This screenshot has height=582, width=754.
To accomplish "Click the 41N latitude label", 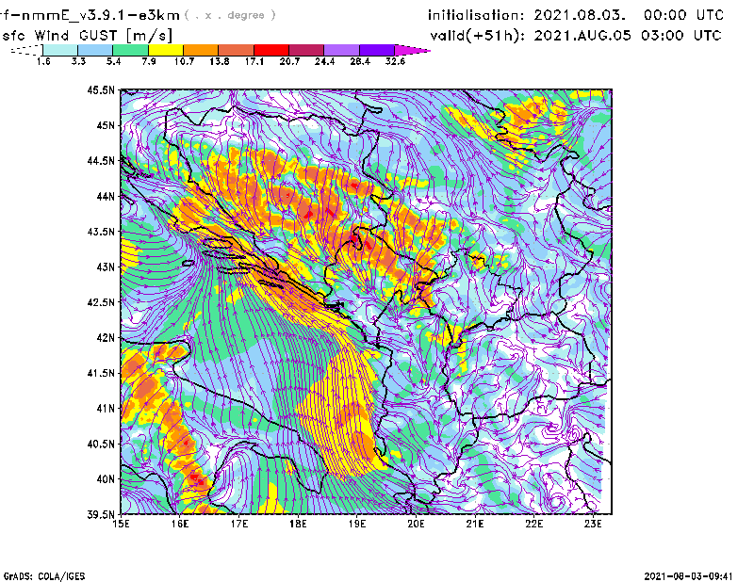I will (106, 409).
